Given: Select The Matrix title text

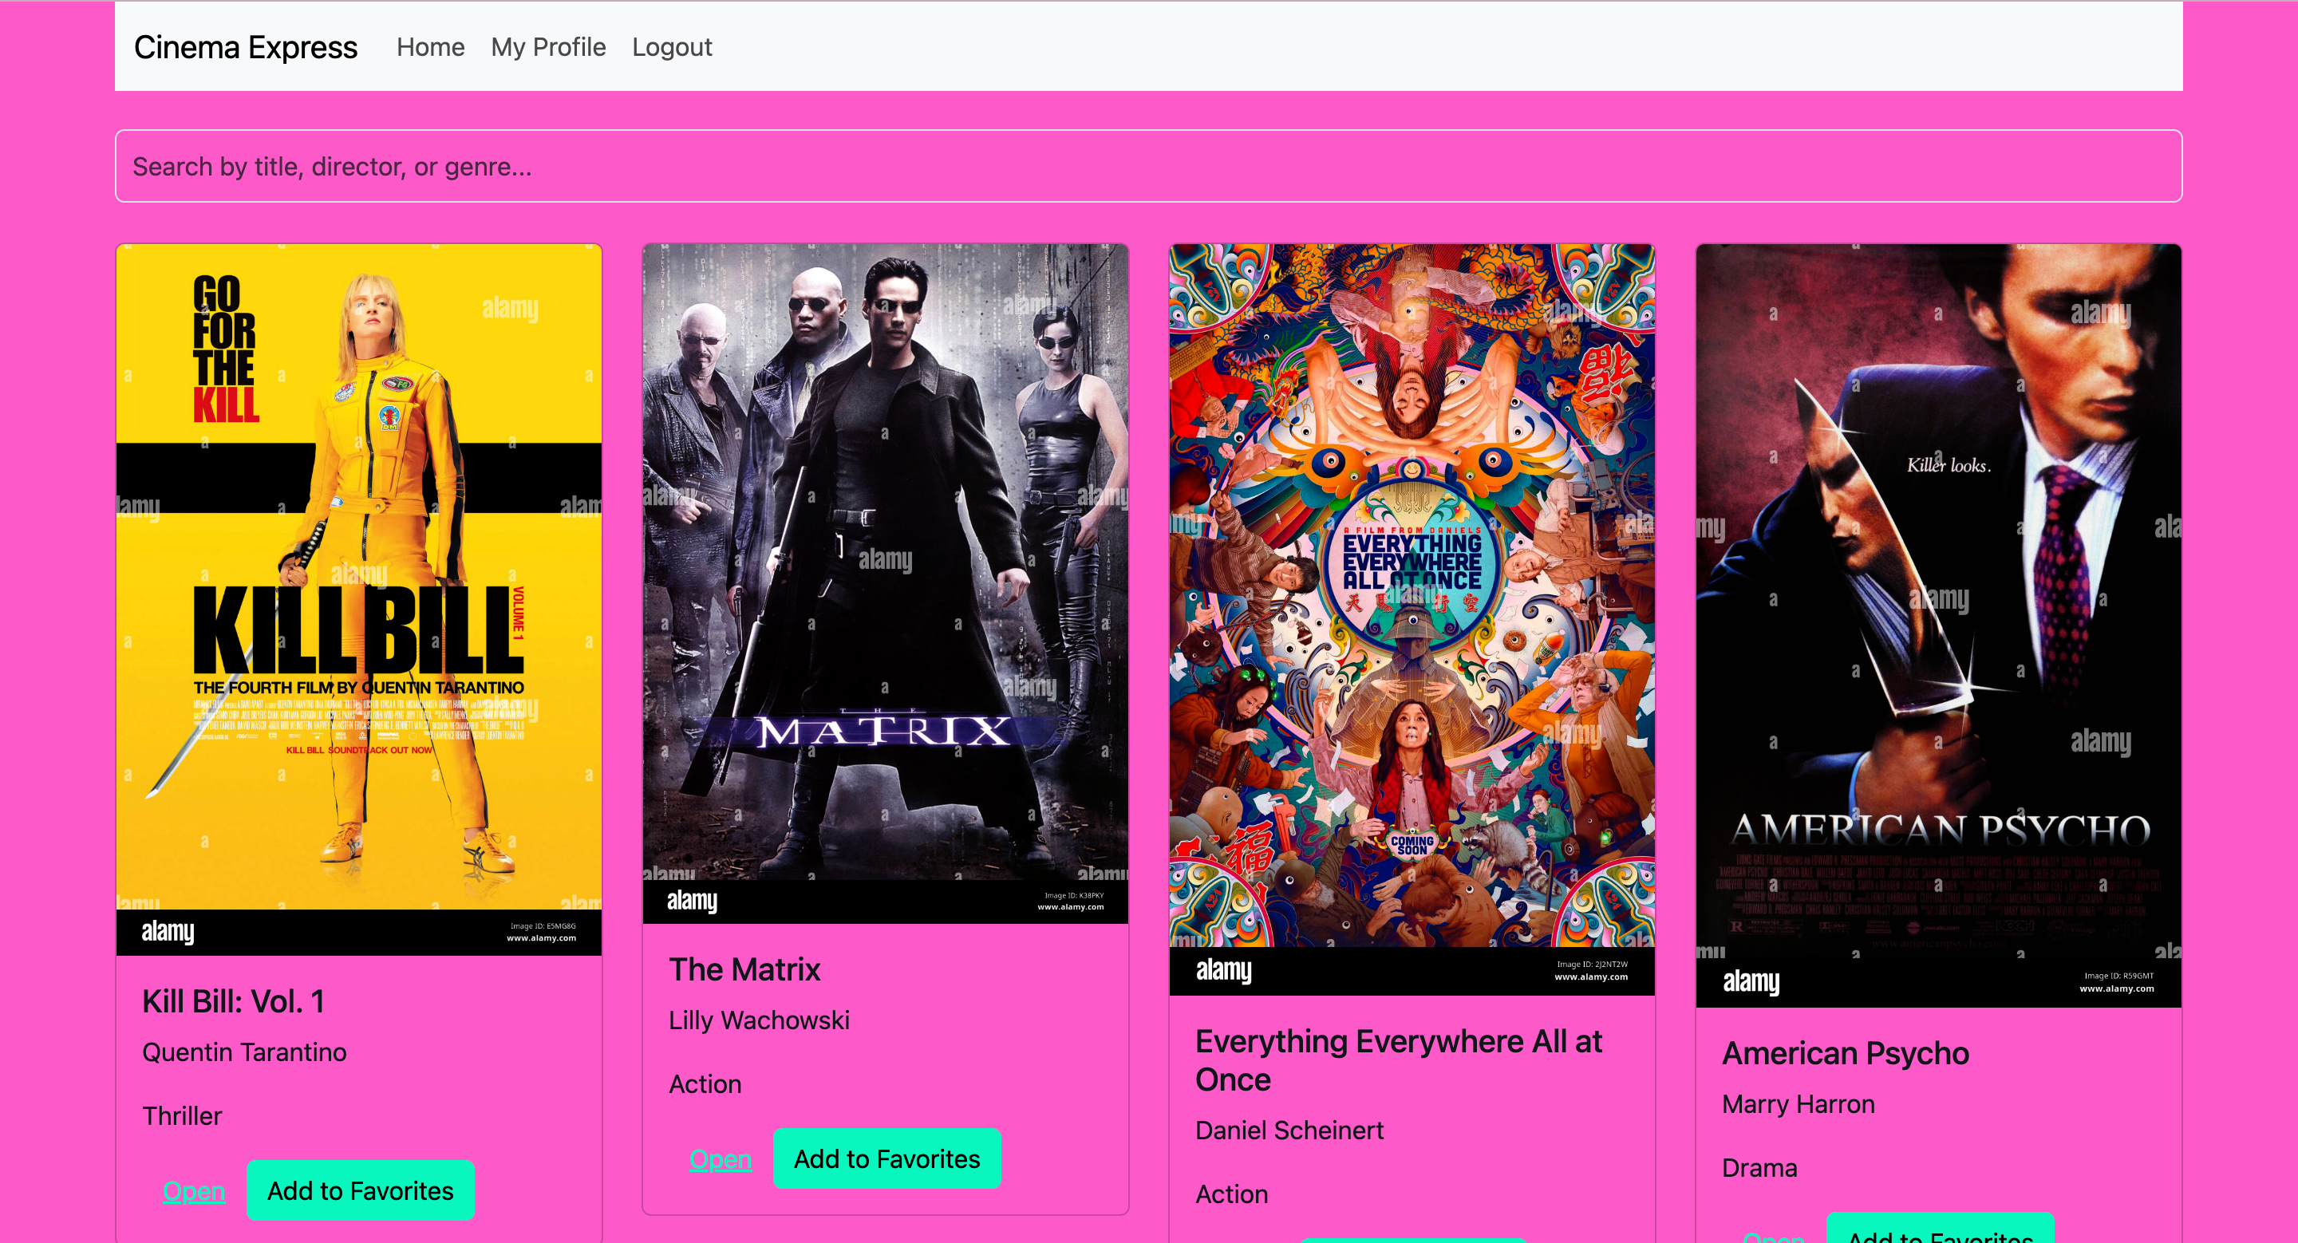Looking at the screenshot, I should pyautogui.click(x=744, y=969).
